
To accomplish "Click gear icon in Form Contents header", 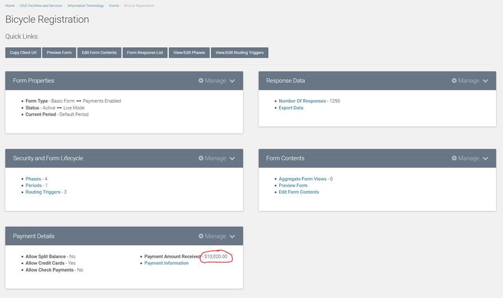I will click(454, 158).
